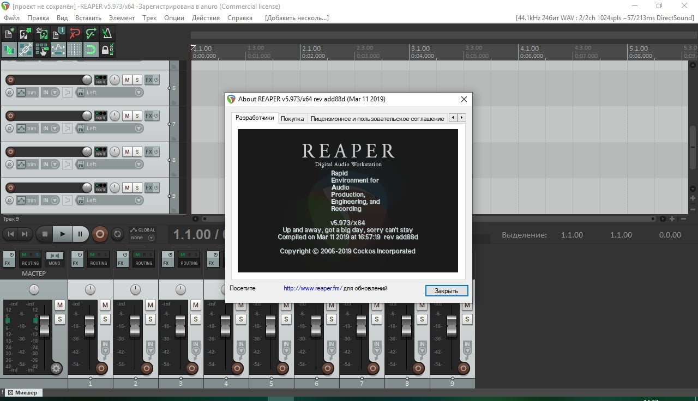Click the audio device info at top right
The height and width of the screenshot is (401, 698).
pyautogui.click(x=605, y=17)
